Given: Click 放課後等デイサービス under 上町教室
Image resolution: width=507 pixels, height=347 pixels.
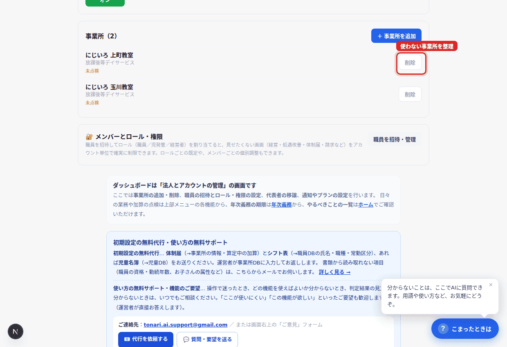Looking at the screenshot, I should pos(110,63).
